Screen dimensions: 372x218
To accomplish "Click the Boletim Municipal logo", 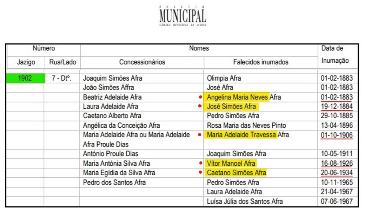I will 182,16.
